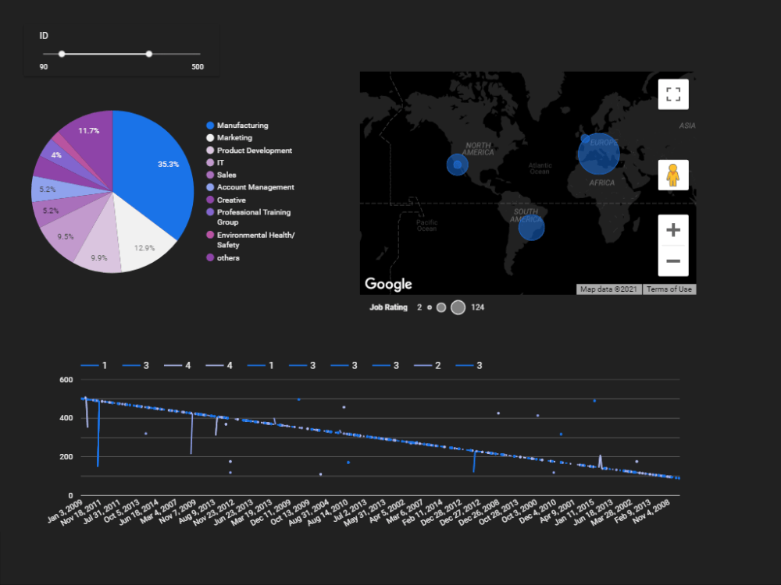Click the large Job Rating size circle
Image resolution: width=781 pixels, height=585 pixels.
[x=458, y=307]
